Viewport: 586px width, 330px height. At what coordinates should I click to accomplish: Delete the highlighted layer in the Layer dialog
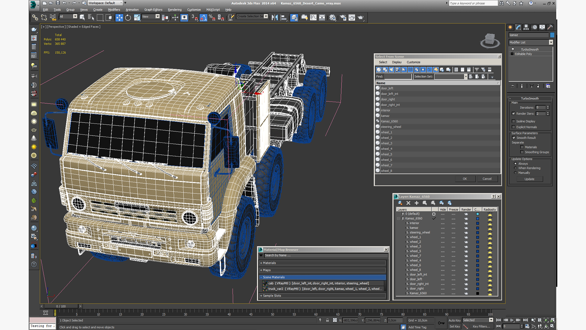(x=408, y=203)
